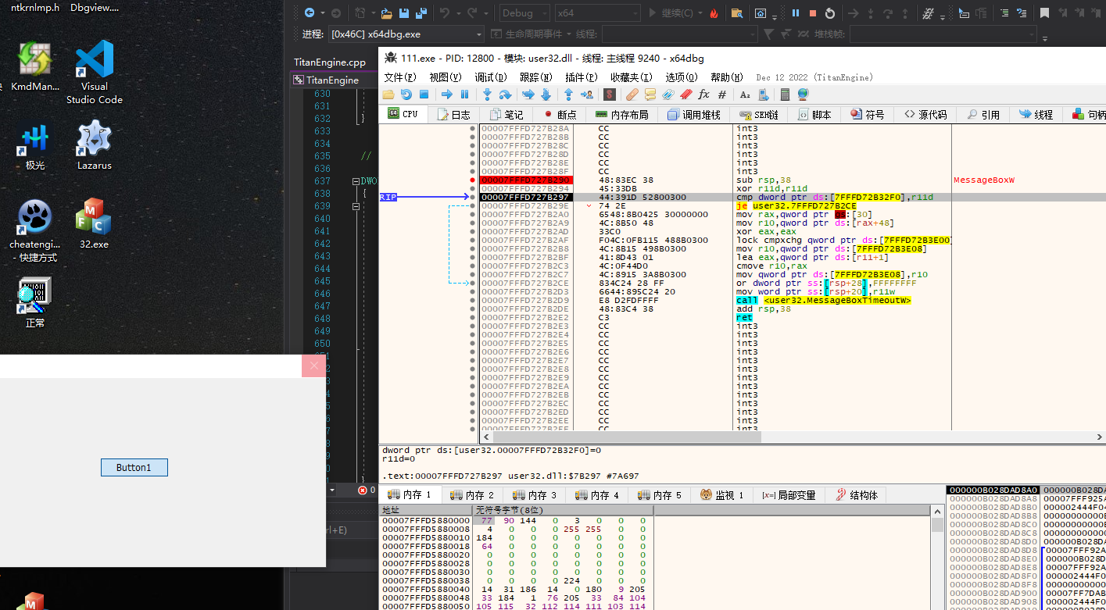The height and width of the screenshot is (610, 1106).
Task: Switch to the 监视 1 watch tab
Action: click(x=722, y=493)
